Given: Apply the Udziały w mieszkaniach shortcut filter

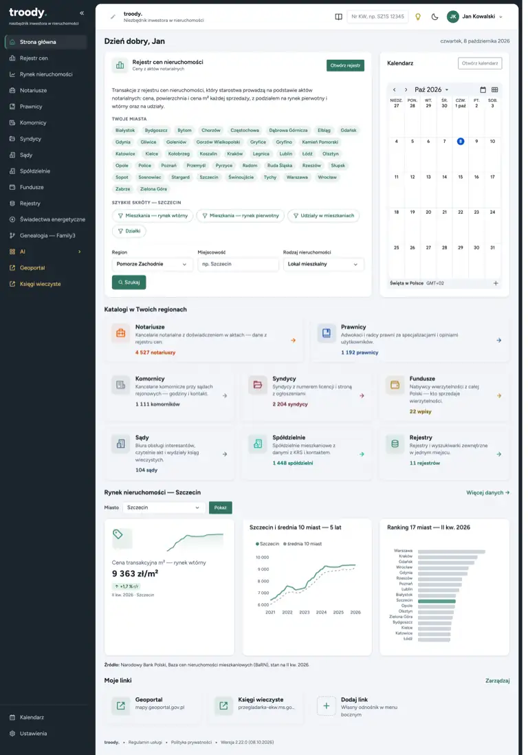Looking at the screenshot, I should [323, 216].
